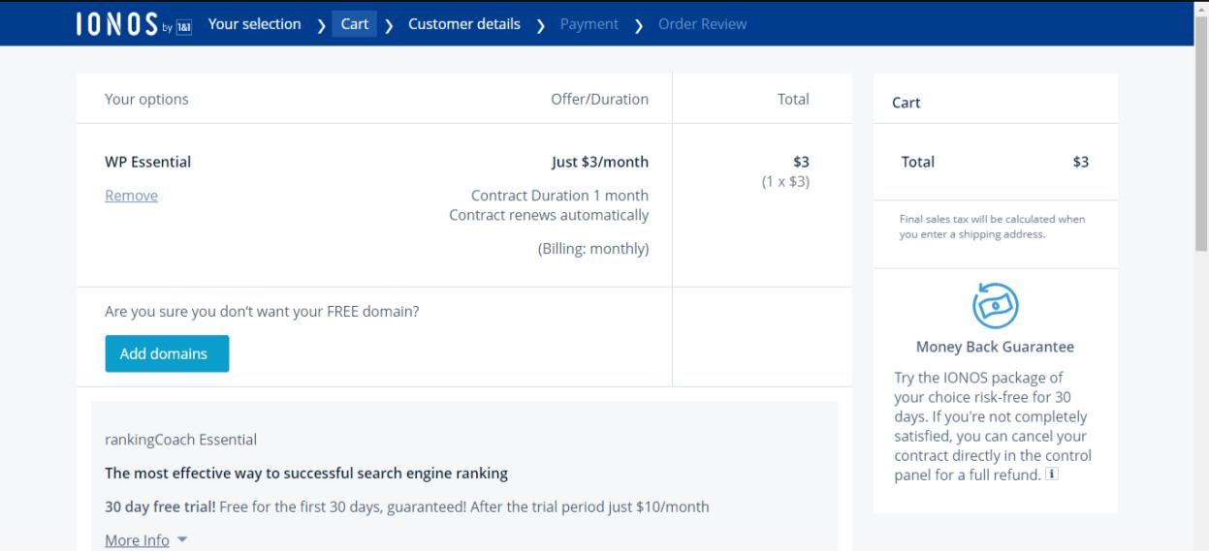Screen dimensions: 1209x551
Task: Click the '(Billing: monthly)' text
Action: click(x=593, y=249)
